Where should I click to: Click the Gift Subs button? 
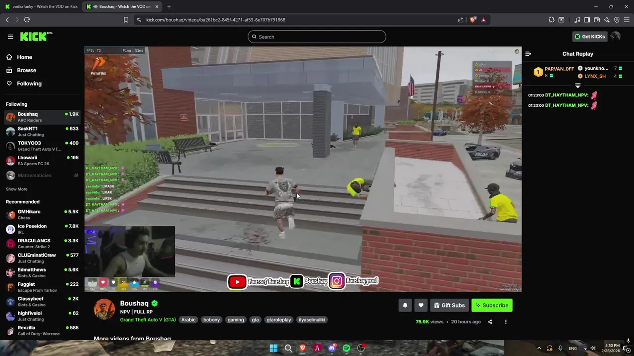point(449,305)
